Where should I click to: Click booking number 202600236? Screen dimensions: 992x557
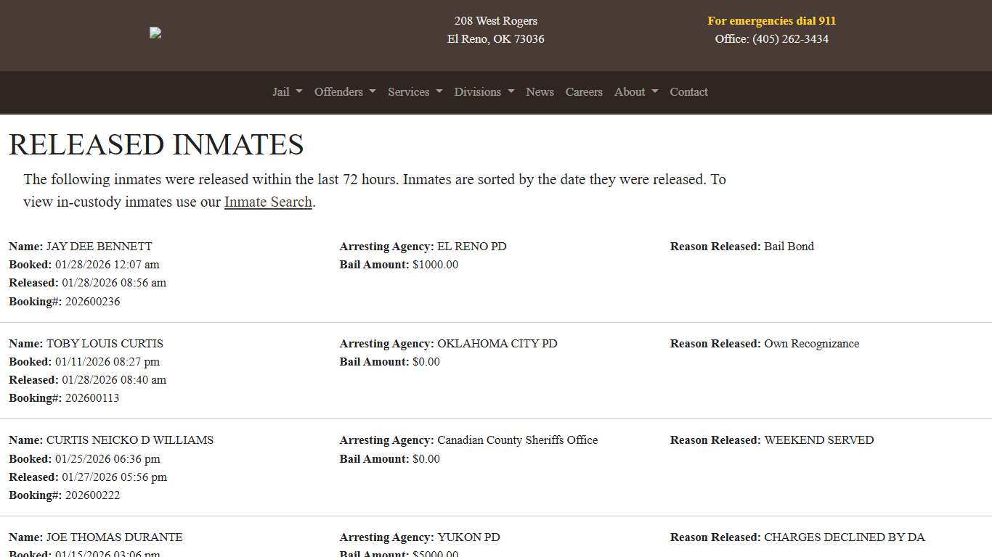coord(92,302)
